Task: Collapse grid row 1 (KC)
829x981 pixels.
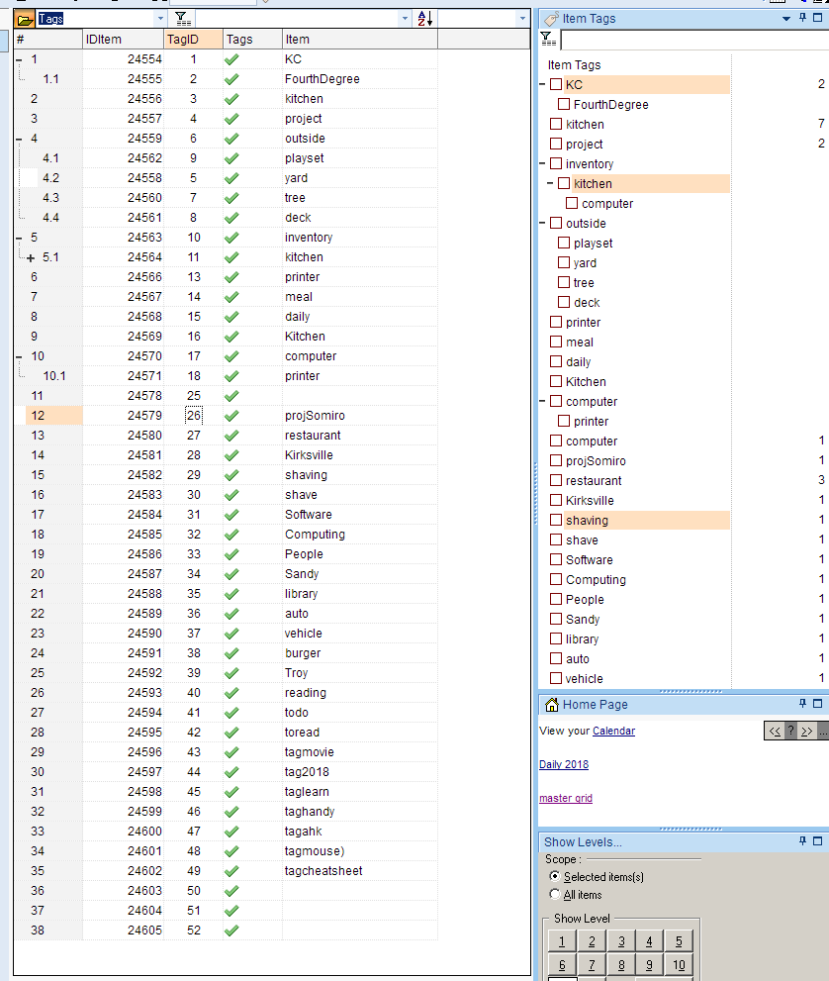Action: pos(19,60)
